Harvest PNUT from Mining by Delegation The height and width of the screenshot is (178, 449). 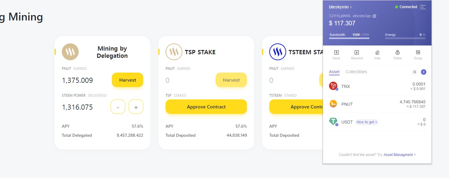(128, 80)
